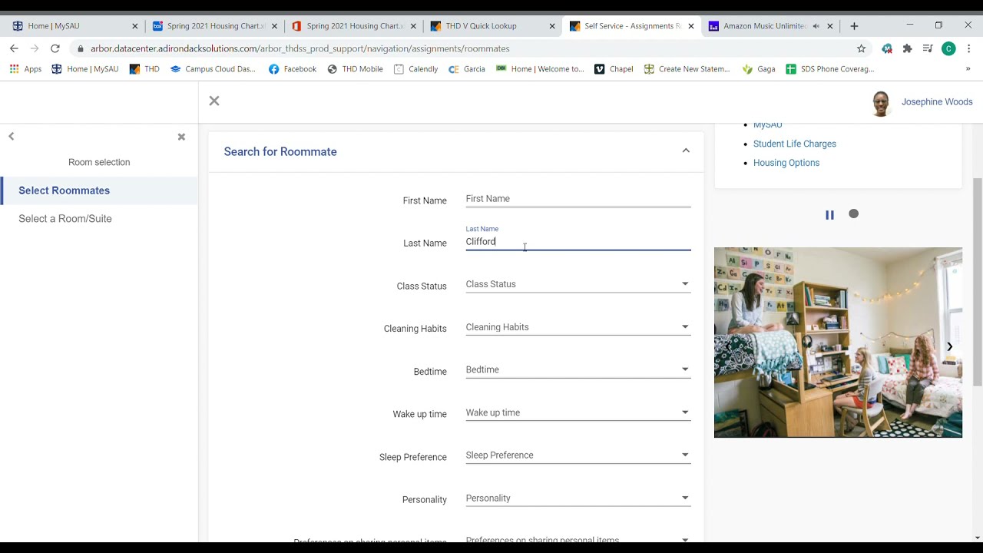983x553 pixels.
Task: Open the Calendly bookmark
Action: click(415, 69)
